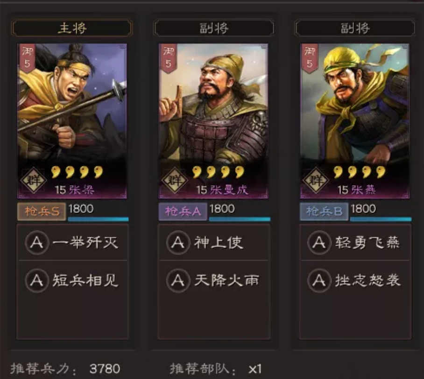Click the 群 faction emblem on 张梁's card
The height and width of the screenshot is (379, 424).
34,180
